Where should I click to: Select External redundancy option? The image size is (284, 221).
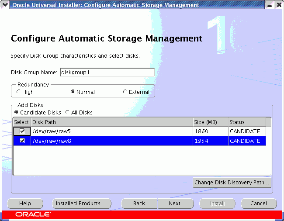pos(125,92)
